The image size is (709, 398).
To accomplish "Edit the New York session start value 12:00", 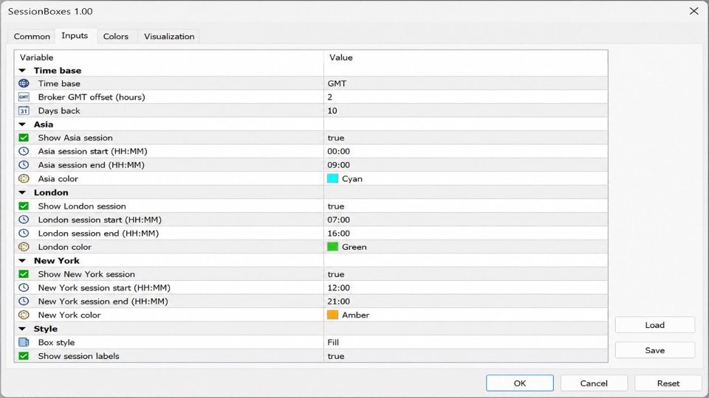I will (465, 287).
